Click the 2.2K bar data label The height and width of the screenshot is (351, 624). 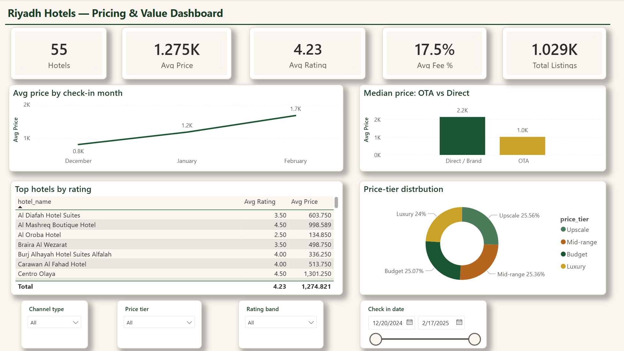[462, 111]
